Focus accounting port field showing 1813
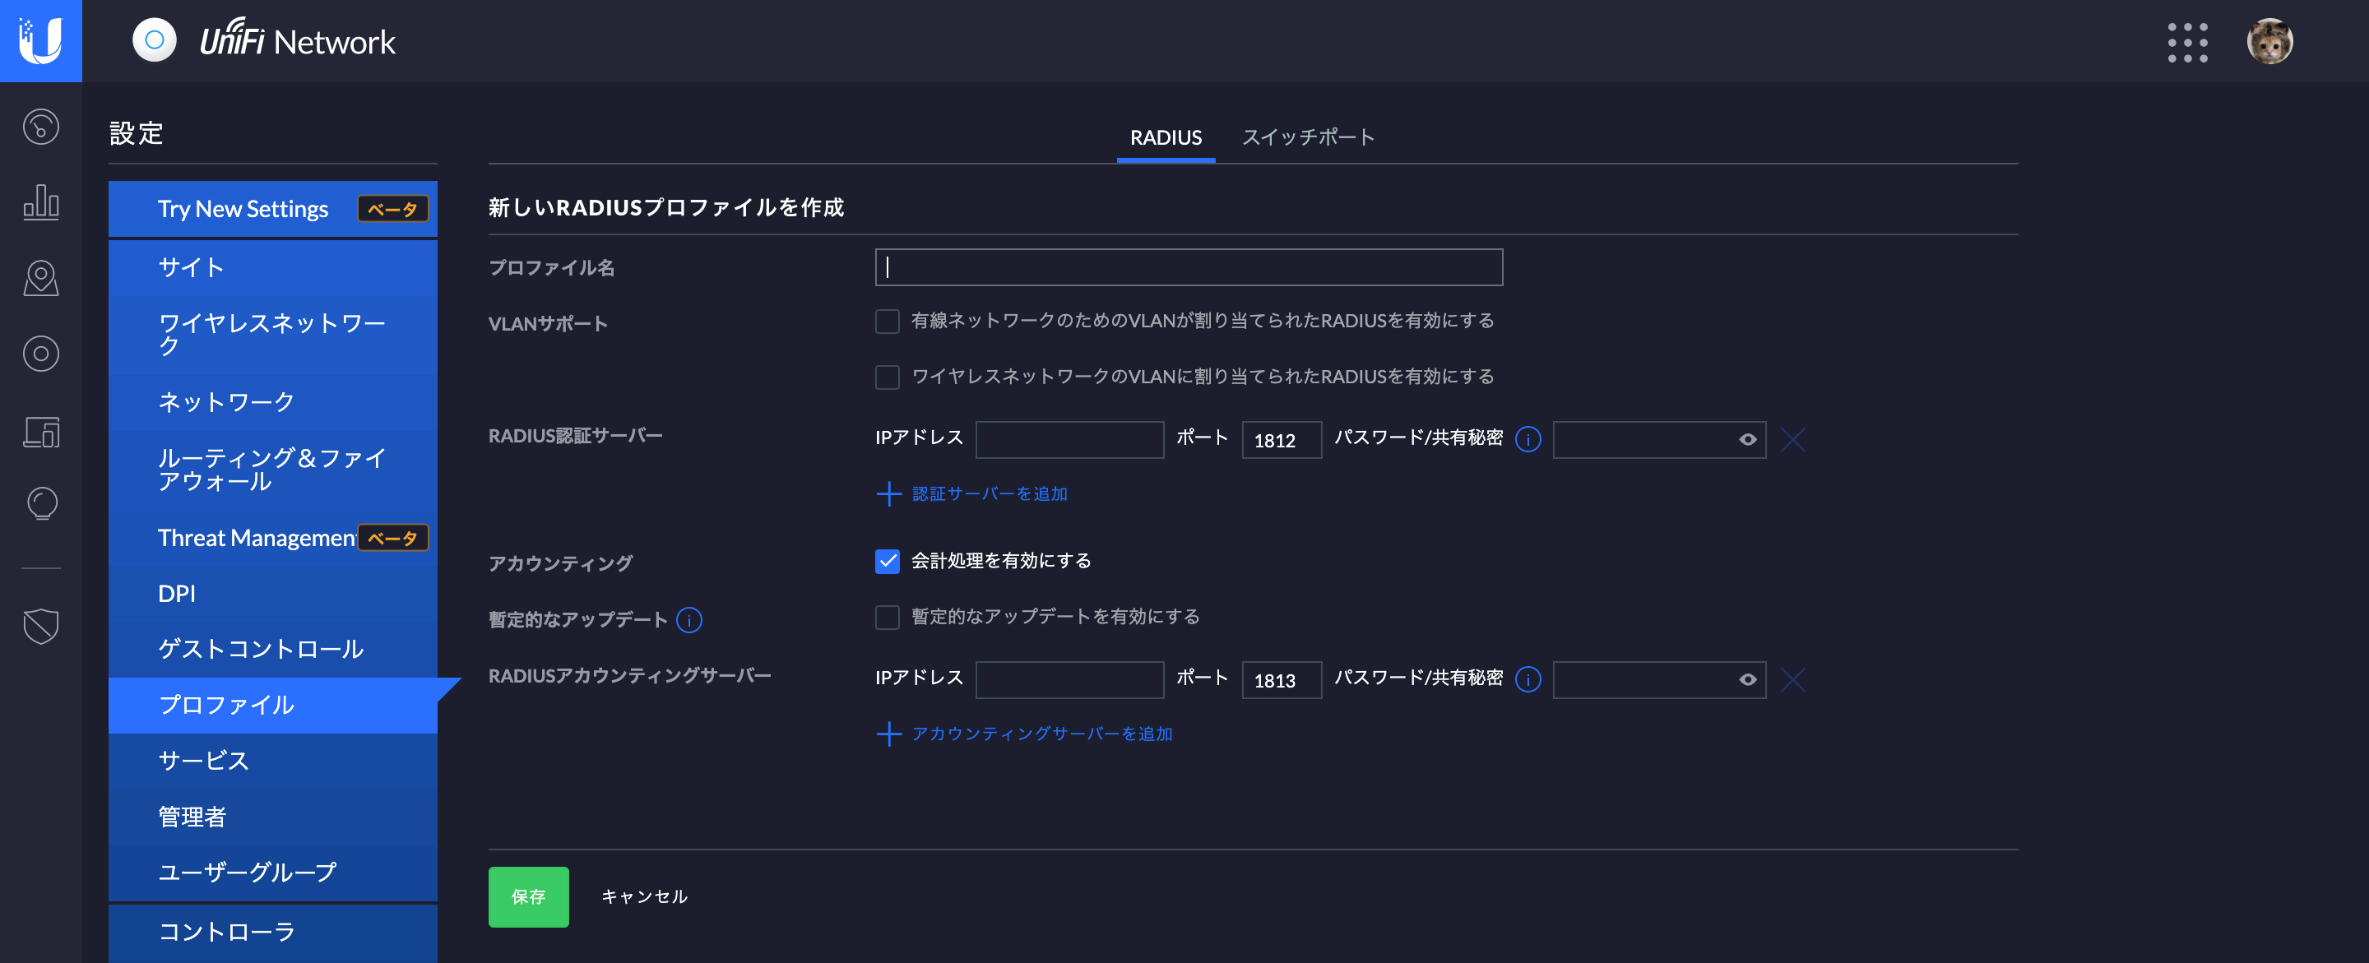Viewport: 2369px width, 963px height. click(1281, 680)
